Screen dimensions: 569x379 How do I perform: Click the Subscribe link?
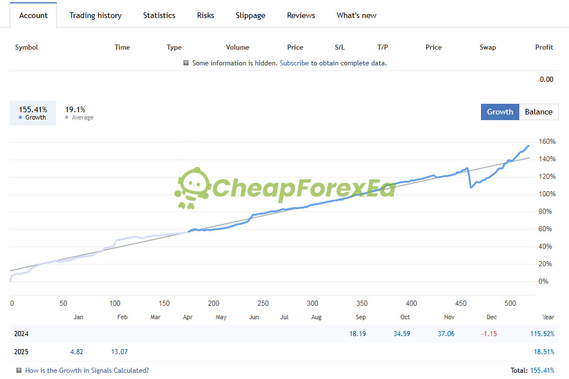click(294, 63)
